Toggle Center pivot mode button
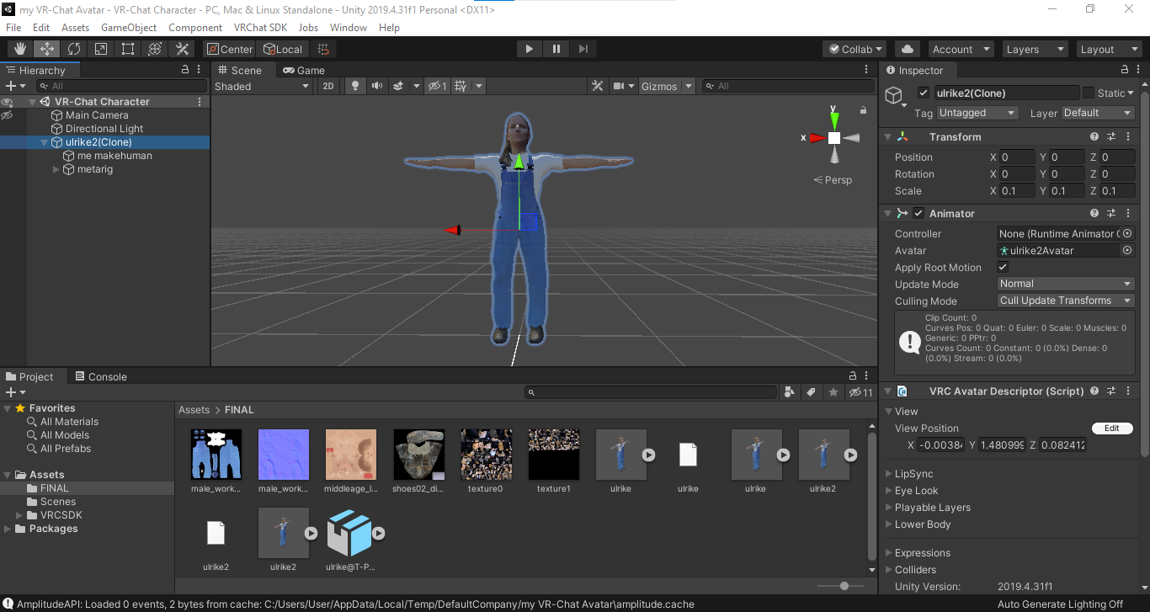 click(x=229, y=49)
